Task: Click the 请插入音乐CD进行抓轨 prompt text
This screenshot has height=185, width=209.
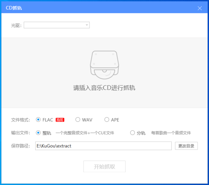Action: coord(104,88)
